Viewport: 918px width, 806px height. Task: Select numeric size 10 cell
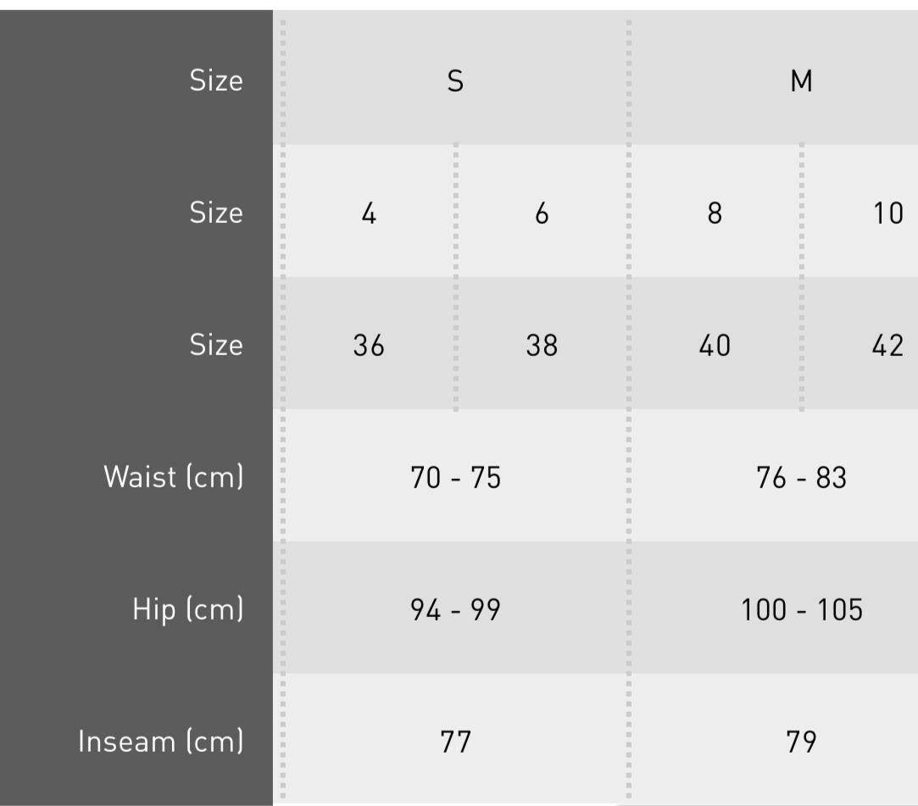887,214
